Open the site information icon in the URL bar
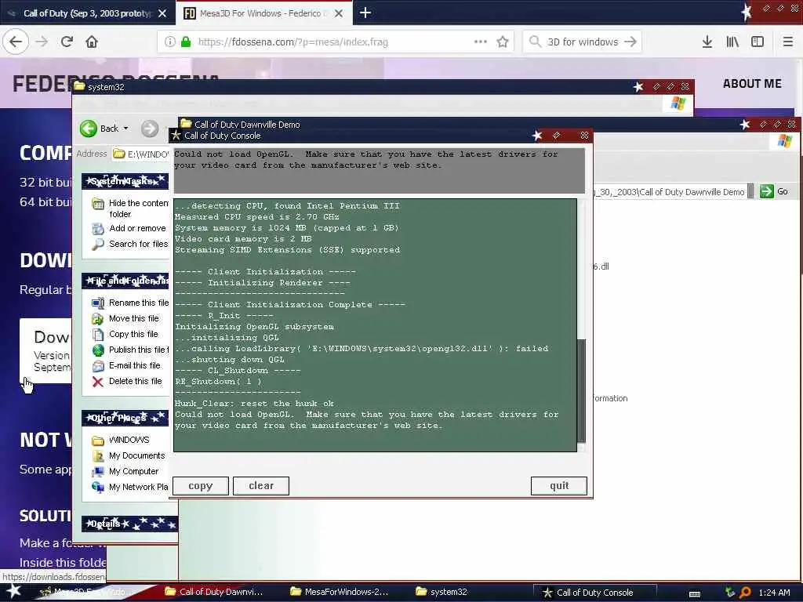This screenshot has height=602, width=803. tap(169, 42)
